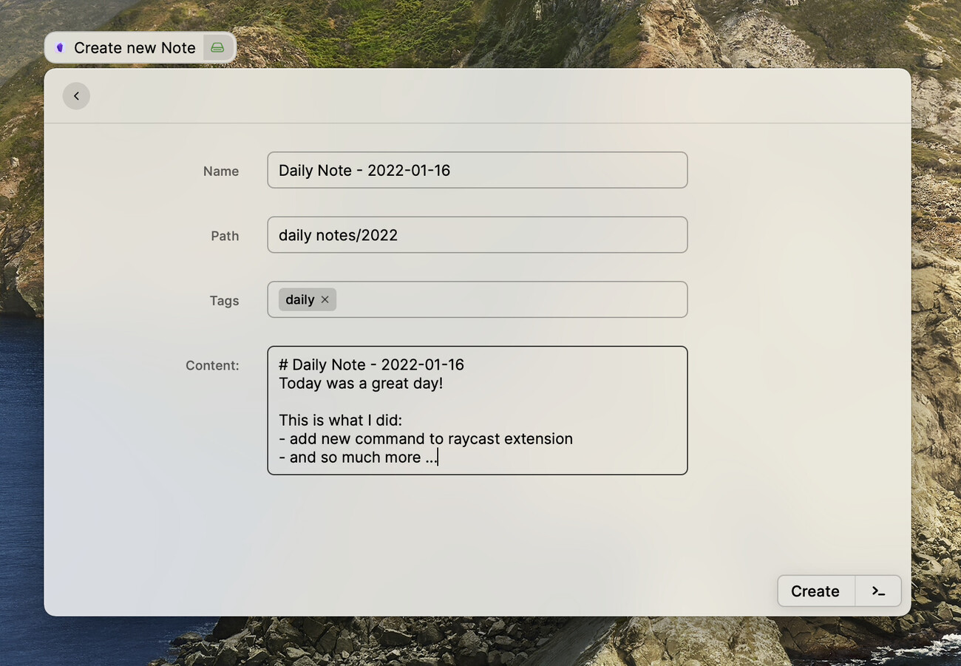Screen dimensions: 961x666
Task: Click inside the Content text area
Action: click(x=477, y=410)
